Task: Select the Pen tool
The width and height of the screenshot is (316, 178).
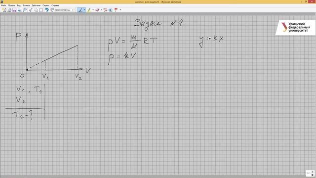Action: 80,10
